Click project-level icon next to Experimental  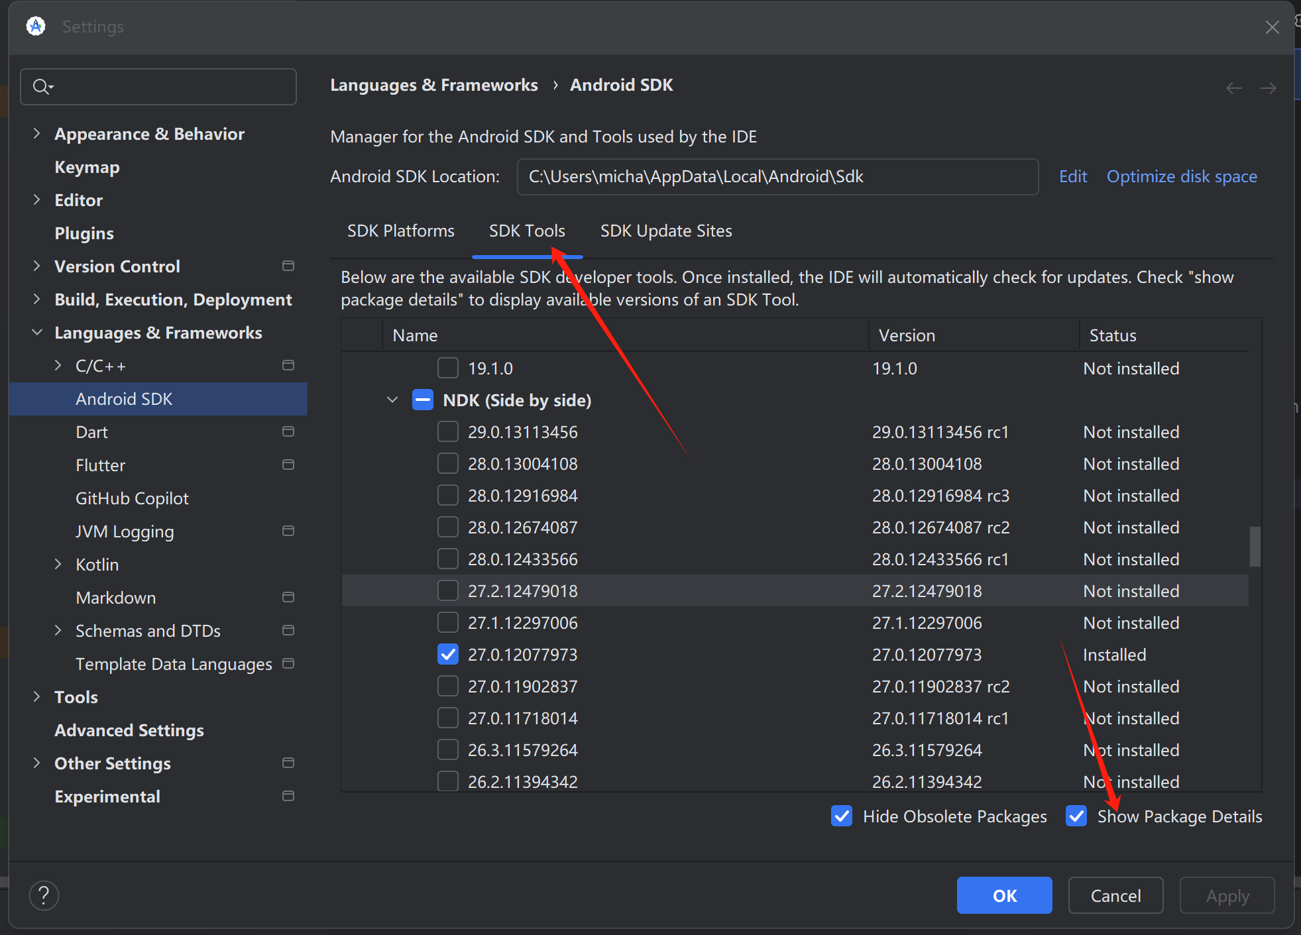[288, 796]
